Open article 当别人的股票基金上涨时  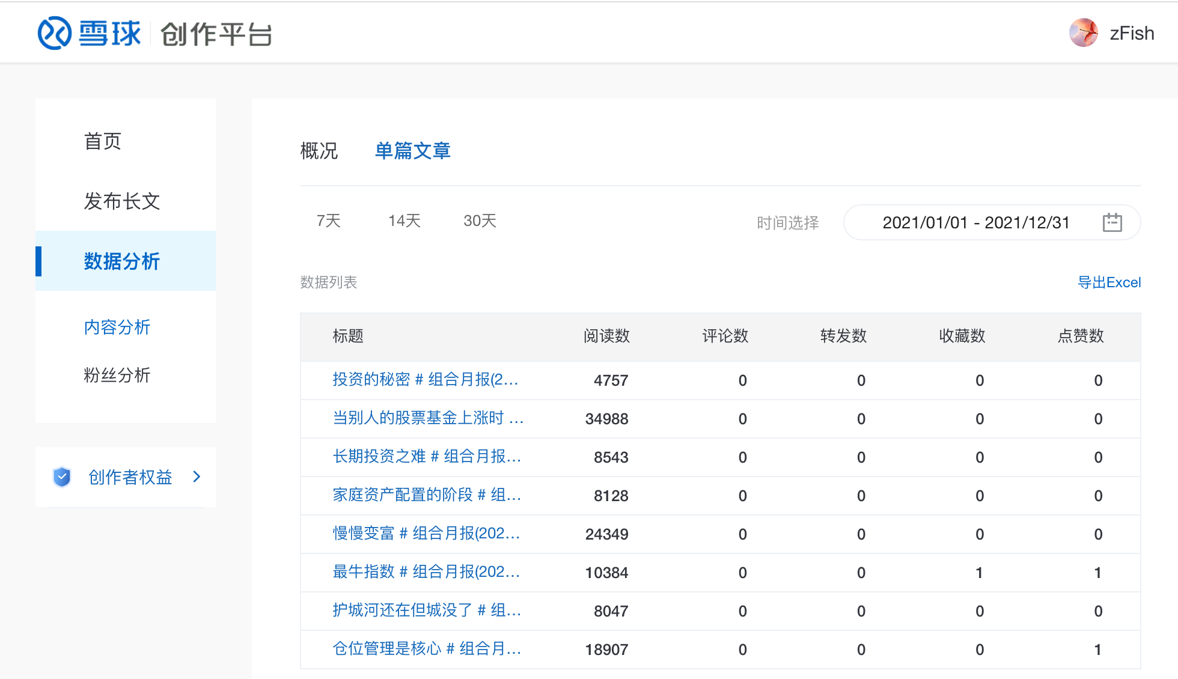pyautogui.click(x=427, y=418)
